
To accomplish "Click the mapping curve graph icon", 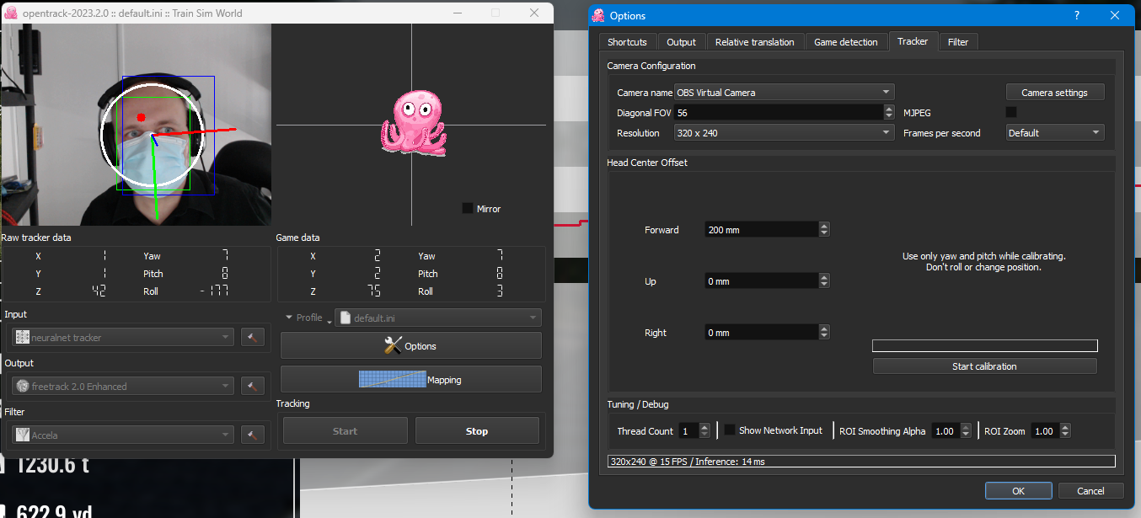I will tap(393, 379).
